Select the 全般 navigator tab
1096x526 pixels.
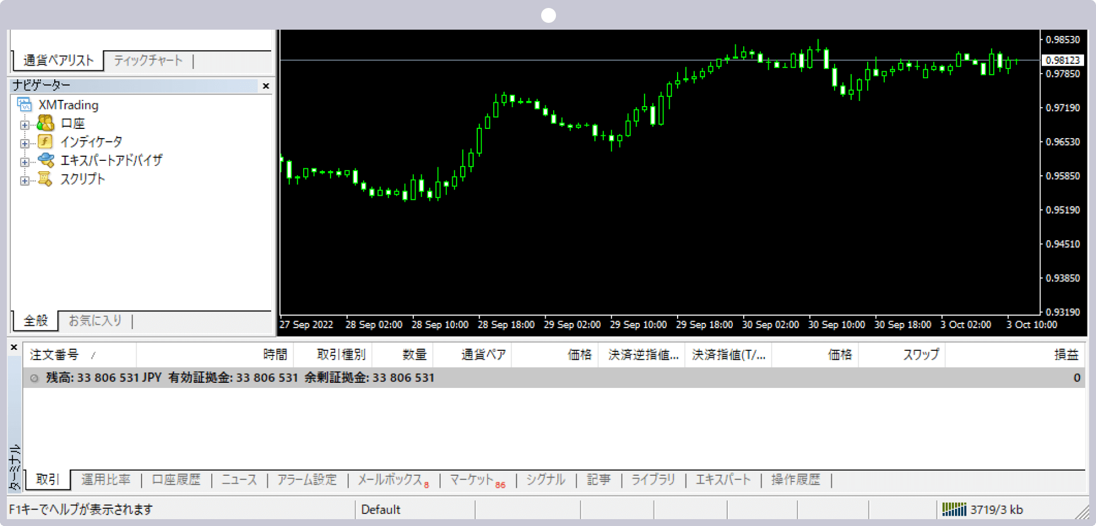coord(35,321)
